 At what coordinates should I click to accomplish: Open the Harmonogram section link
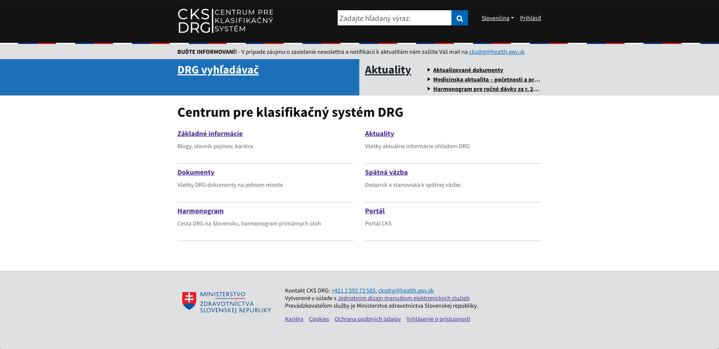point(201,211)
